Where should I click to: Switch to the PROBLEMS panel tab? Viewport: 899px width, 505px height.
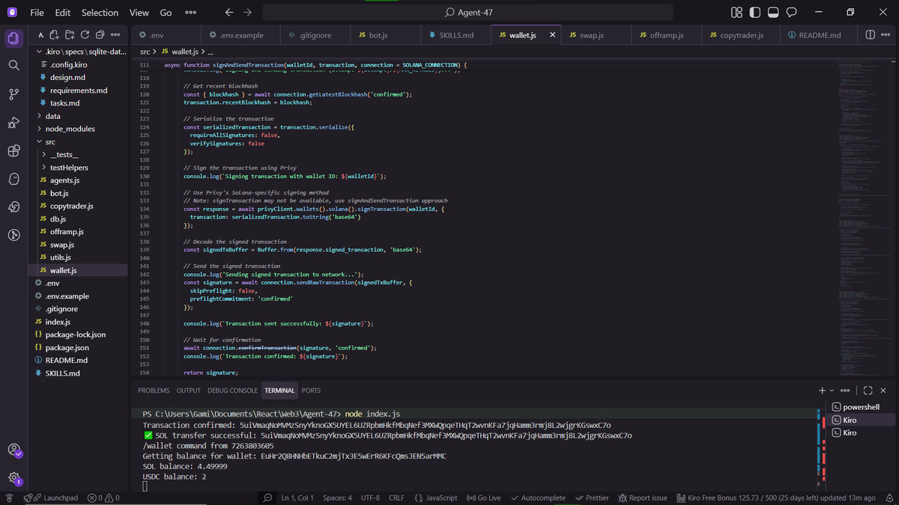coord(154,391)
